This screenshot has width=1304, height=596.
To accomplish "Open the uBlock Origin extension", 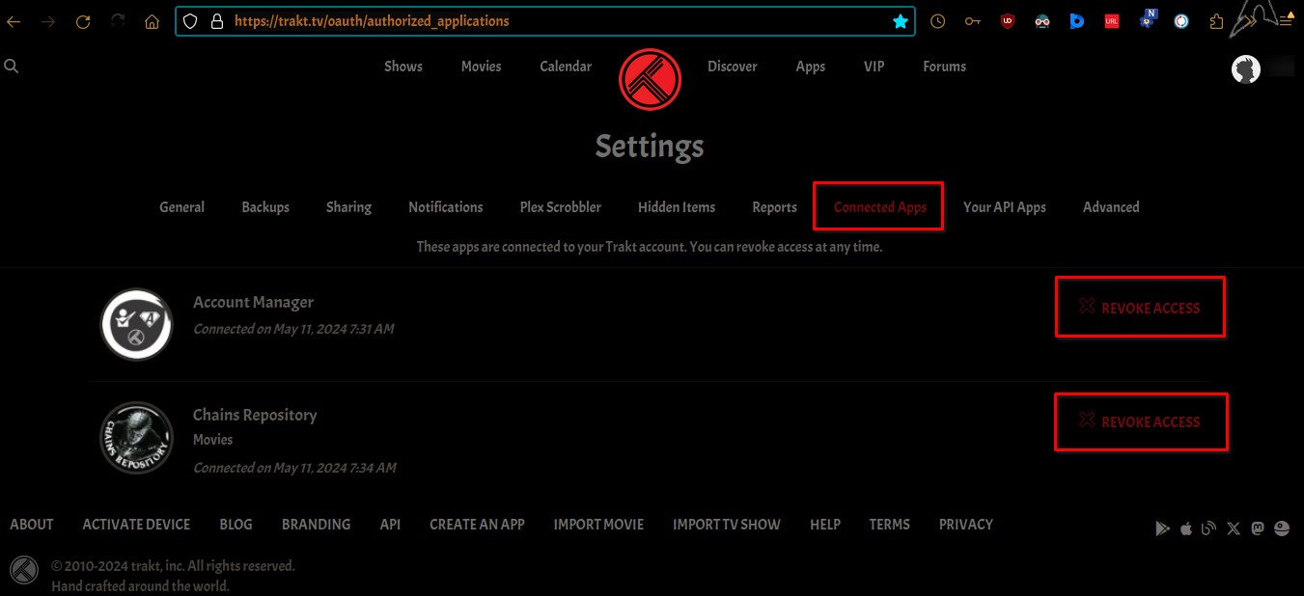I will pyautogui.click(x=1008, y=21).
